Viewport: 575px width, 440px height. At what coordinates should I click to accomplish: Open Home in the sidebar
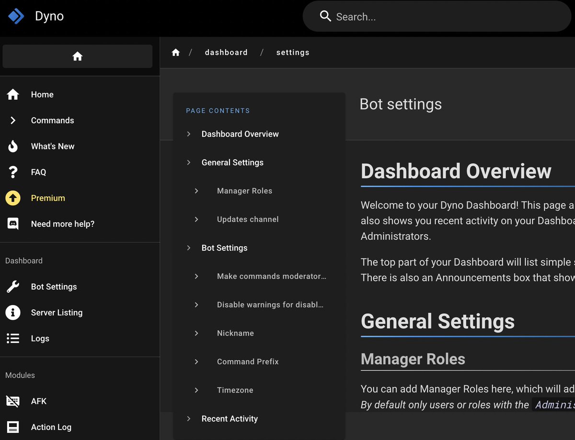[42, 95]
